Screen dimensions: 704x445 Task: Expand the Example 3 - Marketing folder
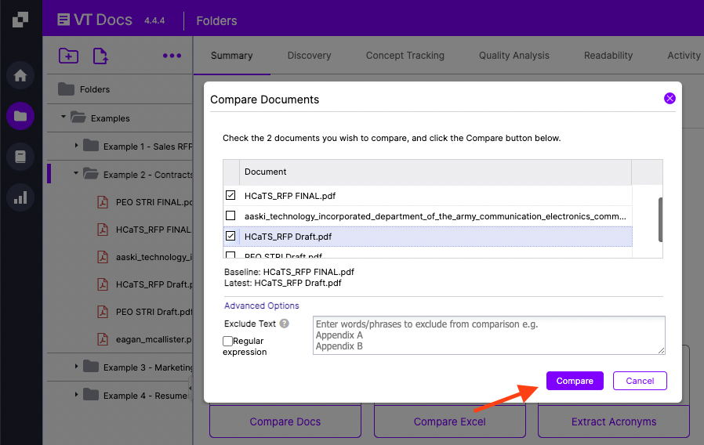(x=76, y=367)
